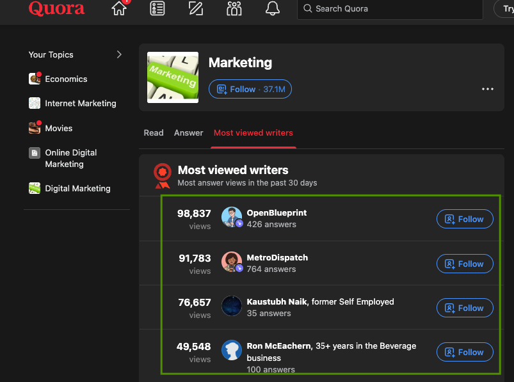Click the Online Digital Marketing icon

[35, 153]
